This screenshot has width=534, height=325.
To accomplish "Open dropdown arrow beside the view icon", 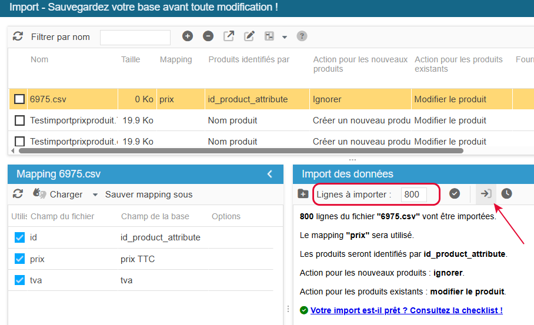I will 285,37.
